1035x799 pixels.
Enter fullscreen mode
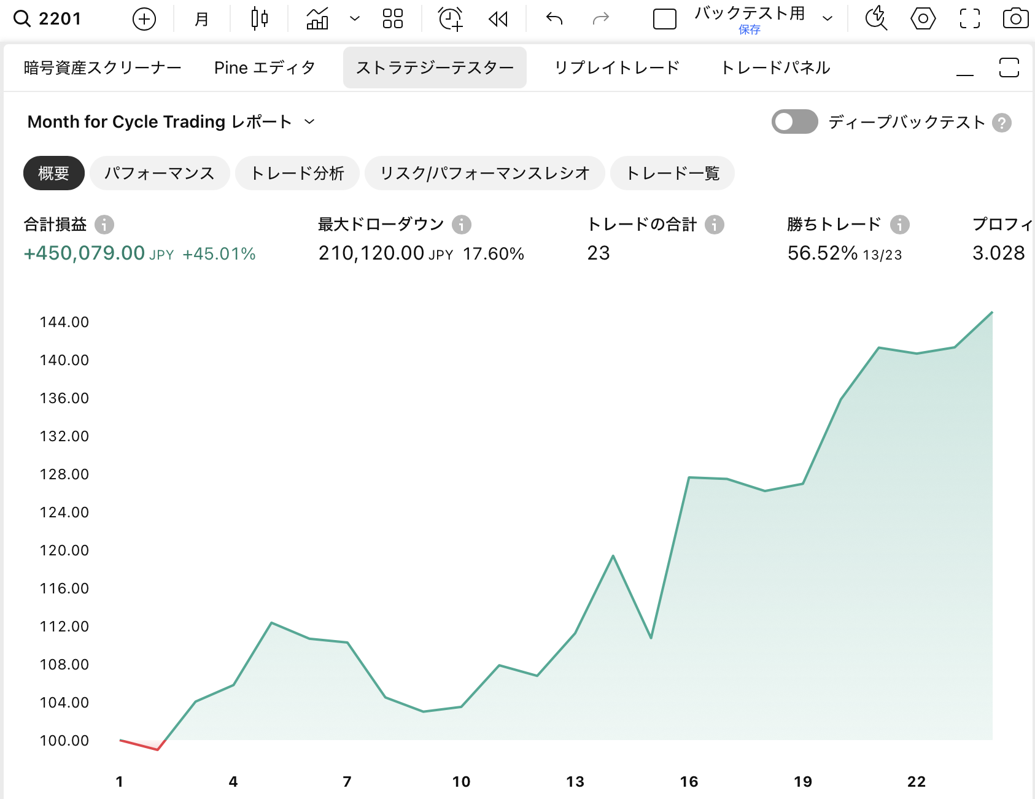970,19
